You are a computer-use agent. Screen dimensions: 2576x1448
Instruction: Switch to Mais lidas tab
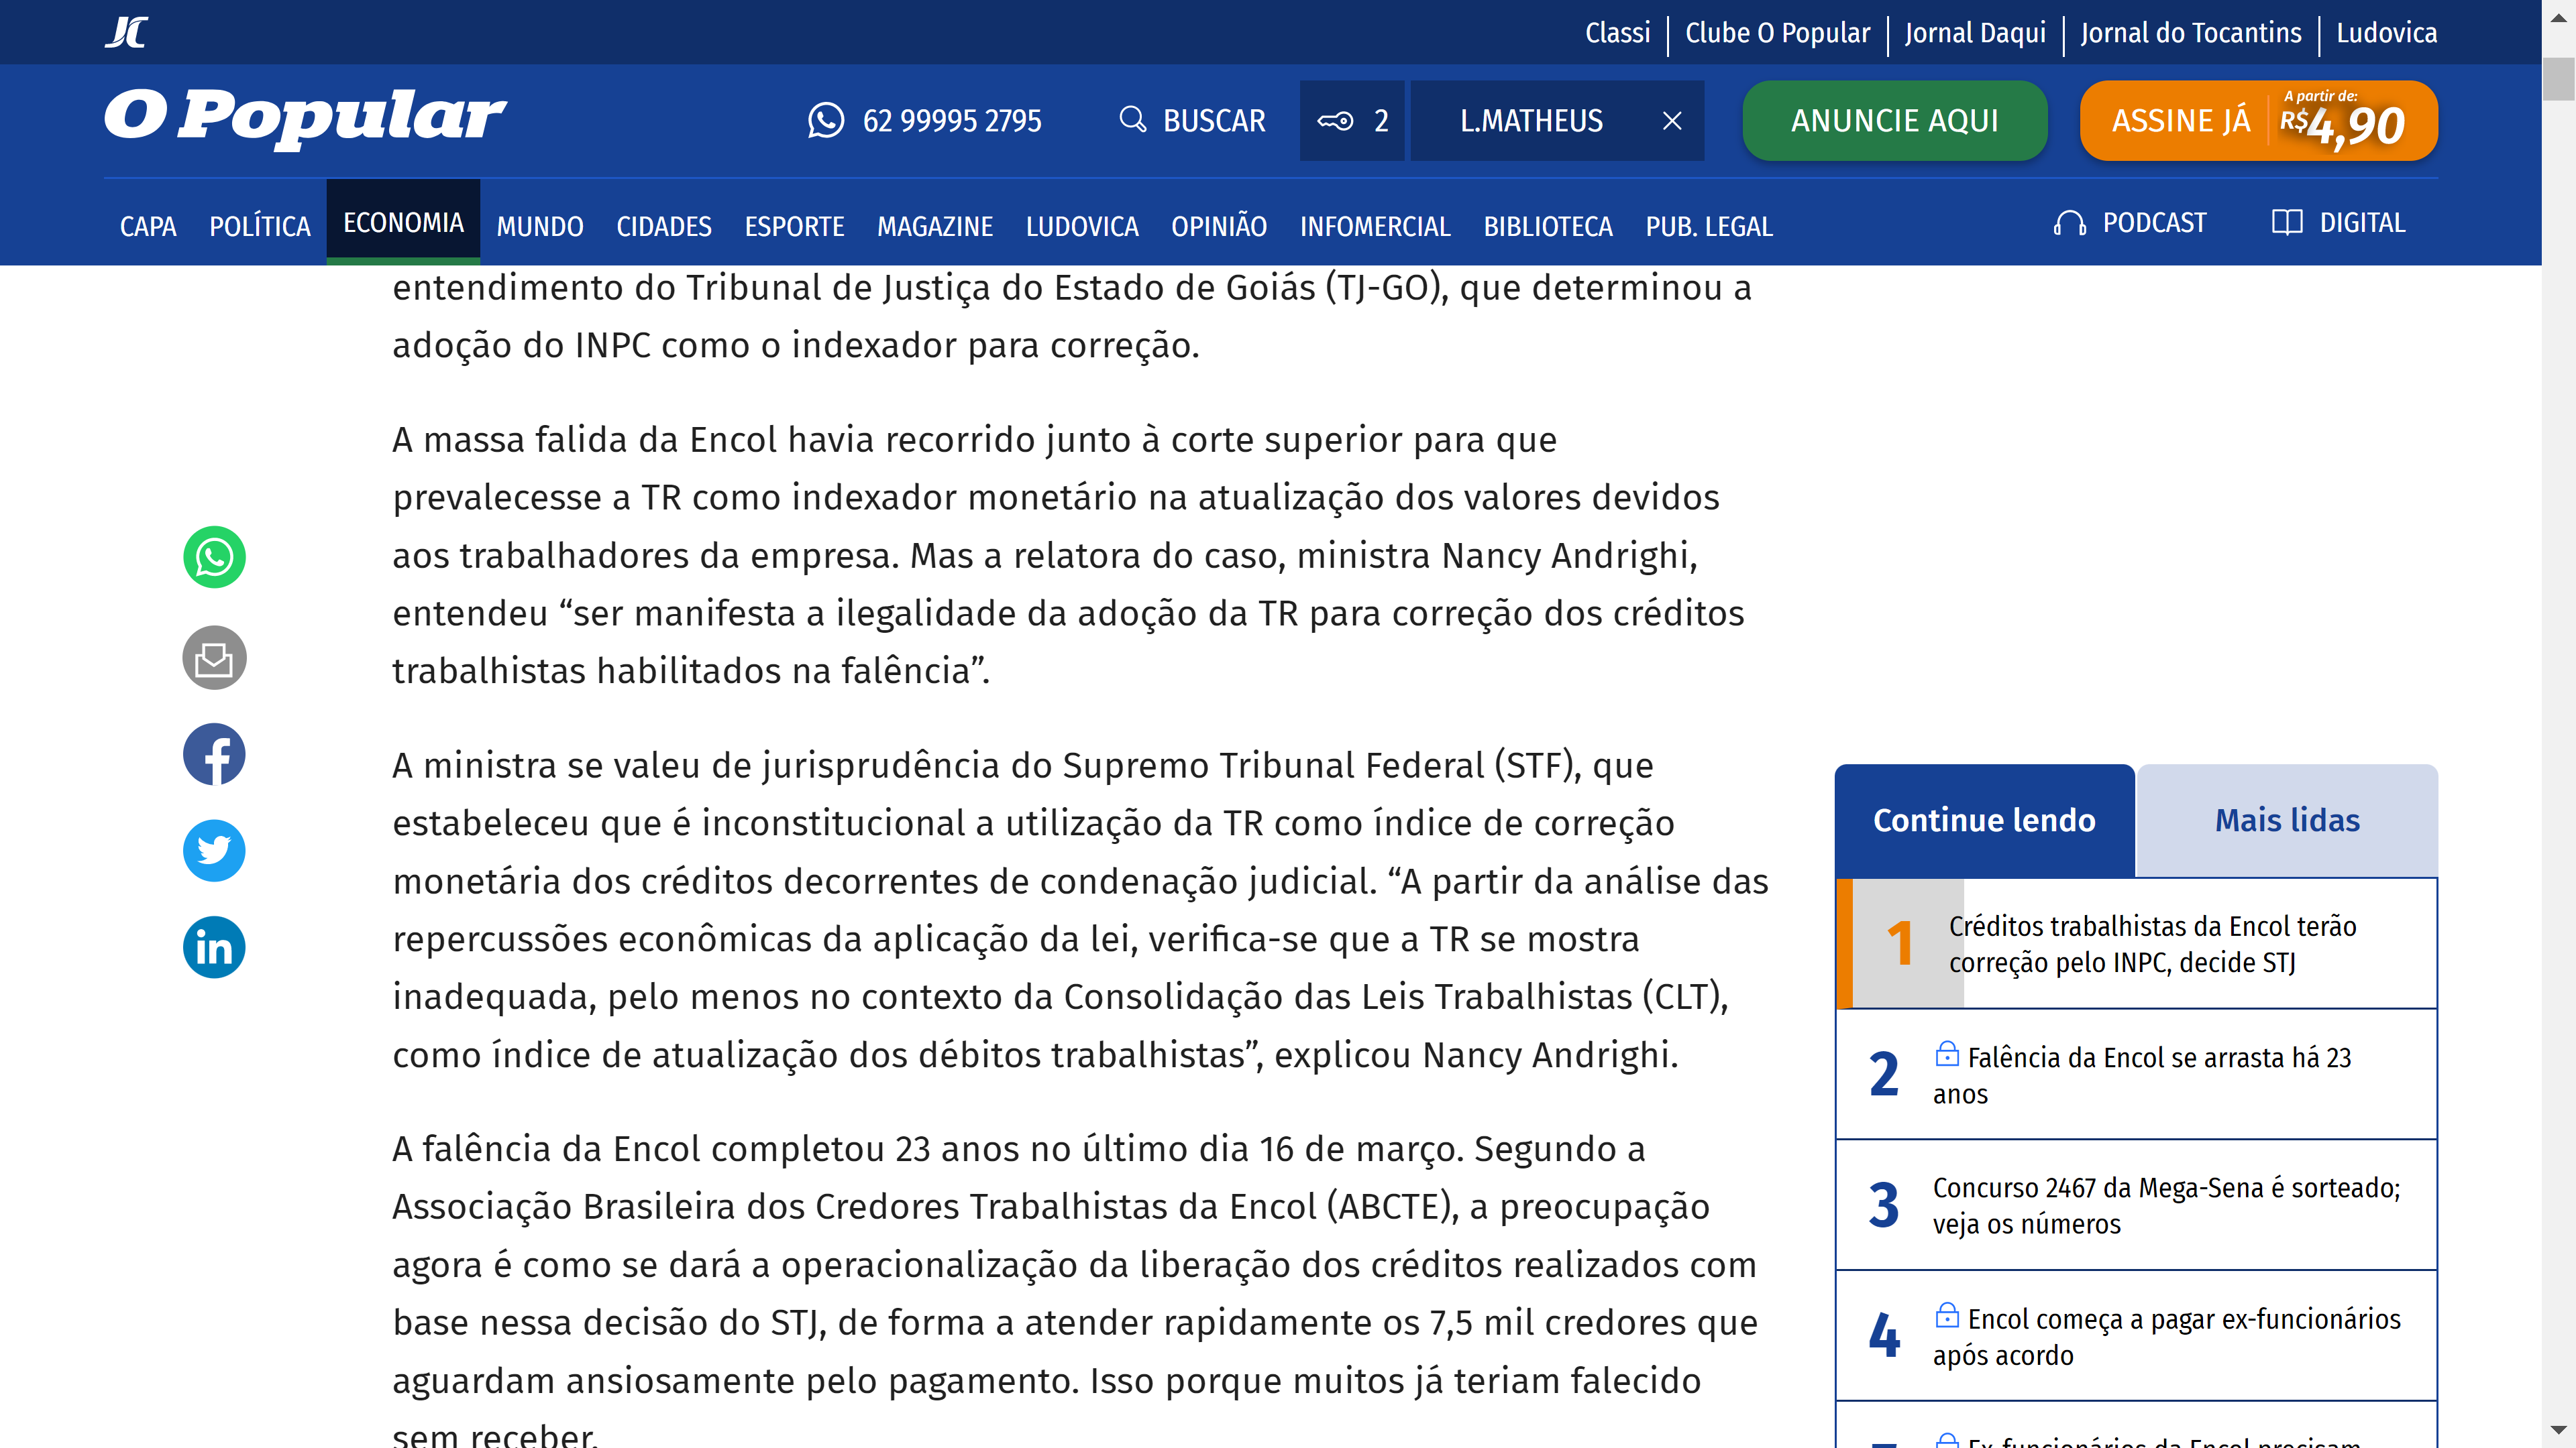(2286, 821)
